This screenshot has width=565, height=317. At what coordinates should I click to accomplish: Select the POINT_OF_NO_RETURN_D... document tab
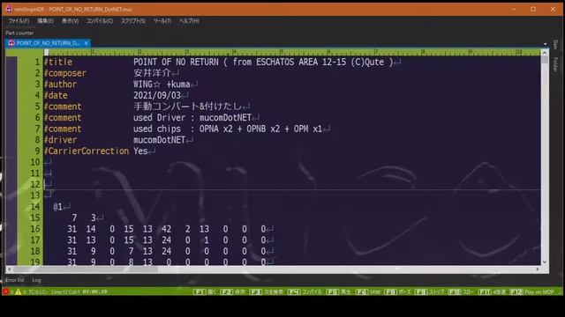tap(48, 43)
